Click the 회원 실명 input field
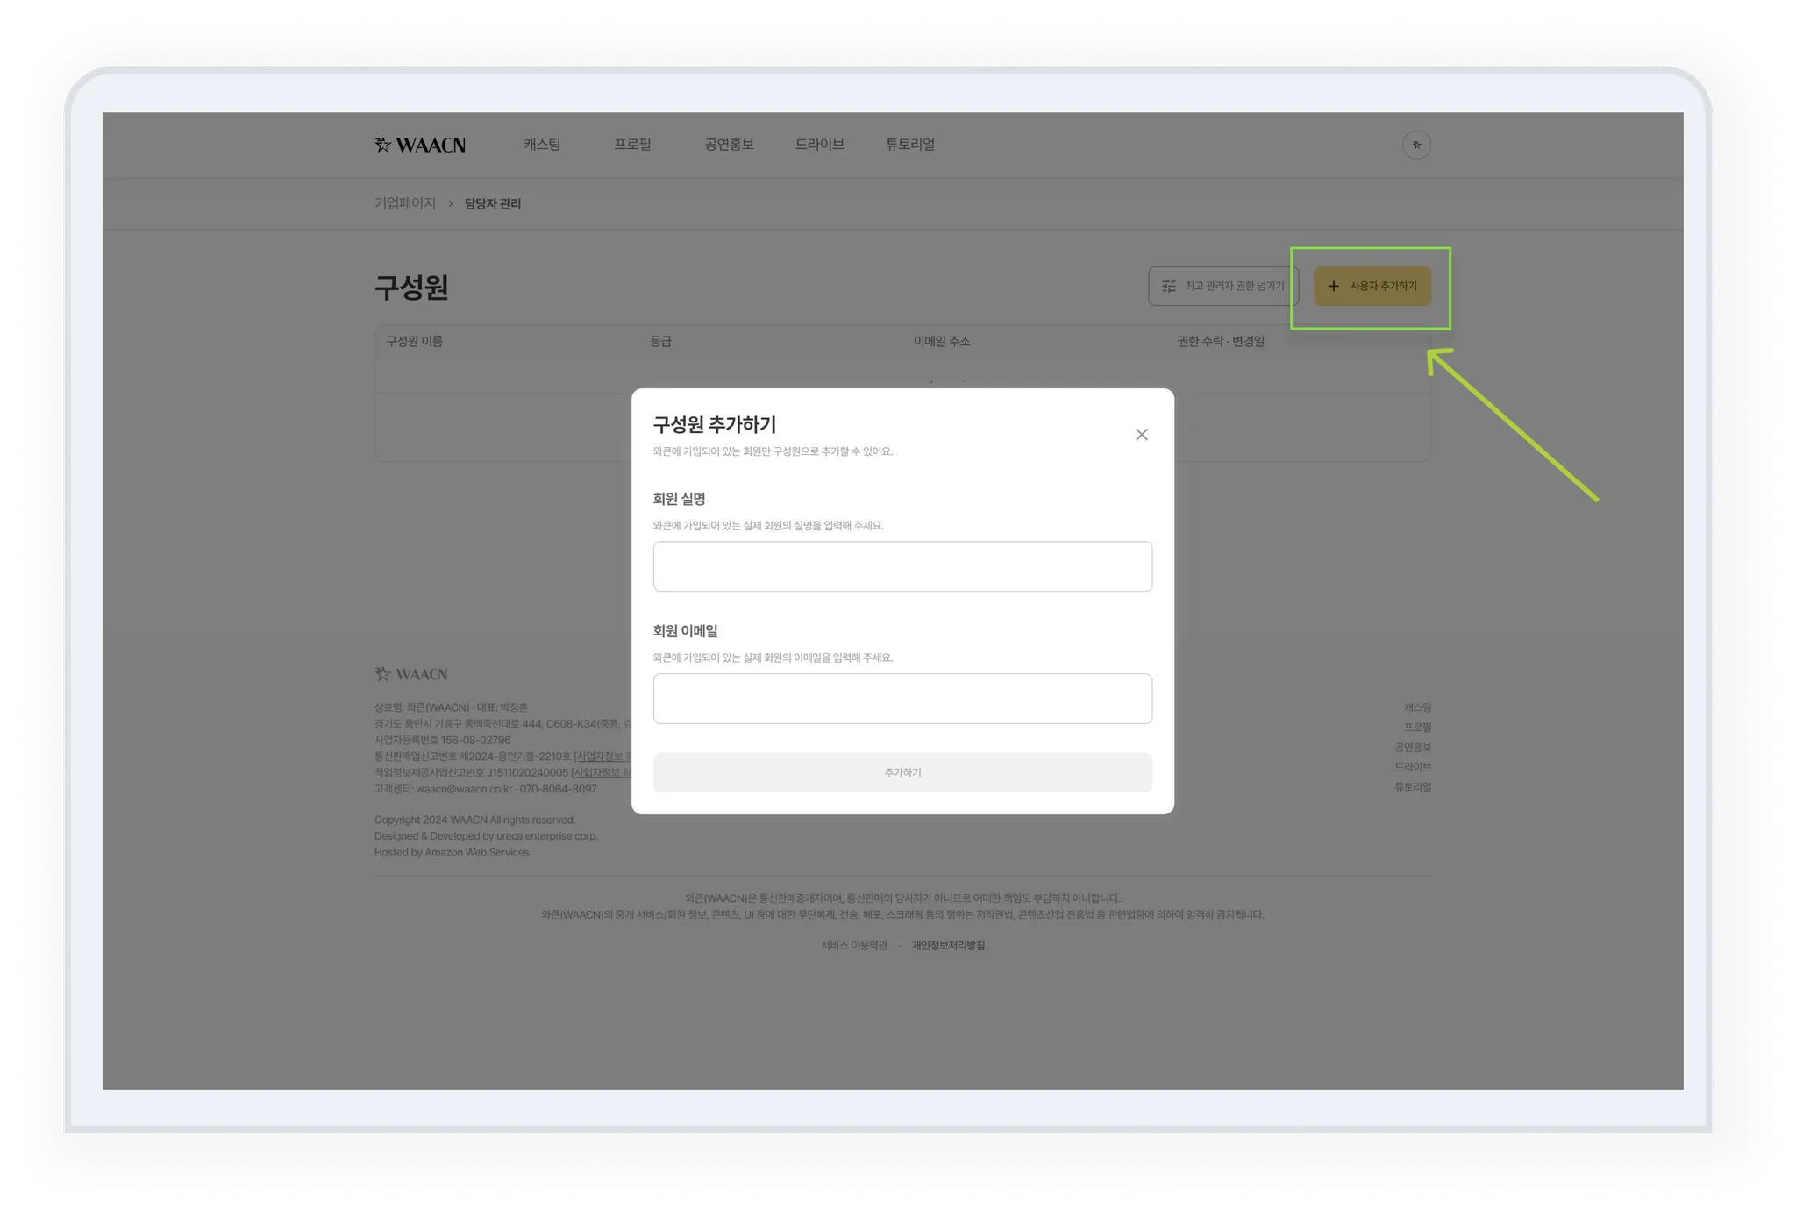This screenshot has height=1214, width=1796. [x=902, y=566]
